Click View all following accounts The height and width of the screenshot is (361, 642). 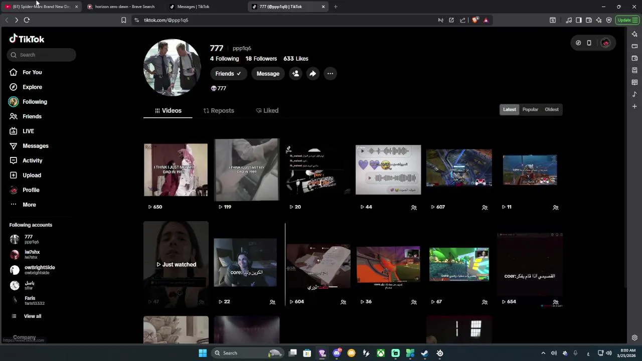32,316
